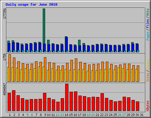Click day 13 green weekend label
Image resolution: width=151 pixels, height=118 pixels.
[x=62, y=115]
